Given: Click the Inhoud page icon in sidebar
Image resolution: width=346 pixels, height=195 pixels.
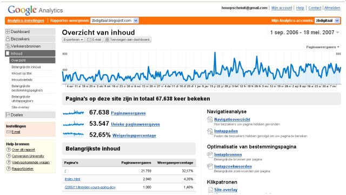Looking at the screenshot, I should point(8,53).
